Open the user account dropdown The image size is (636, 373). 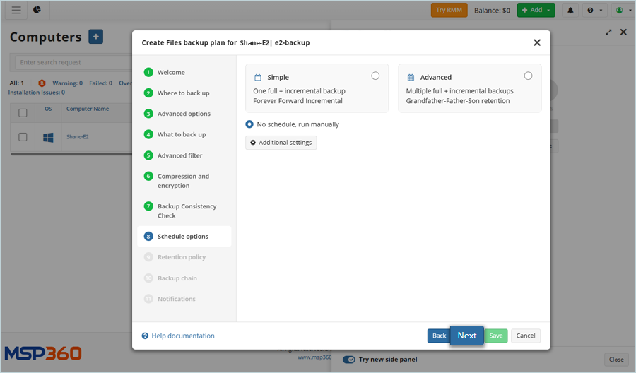coord(622,11)
